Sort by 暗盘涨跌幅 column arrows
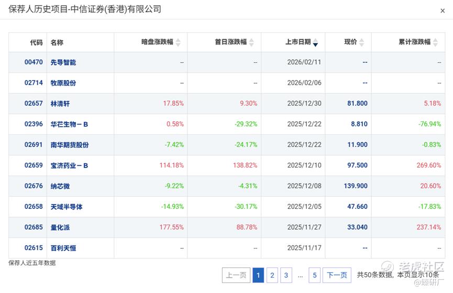This screenshot has height=293, width=453. pos(178,42)
